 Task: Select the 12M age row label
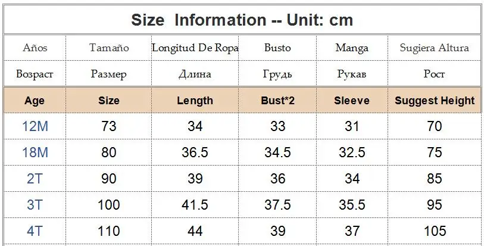point(35,126)
